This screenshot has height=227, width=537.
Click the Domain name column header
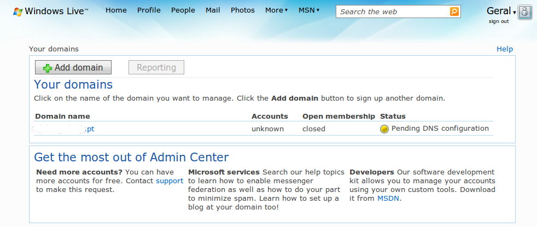point(63,117)
